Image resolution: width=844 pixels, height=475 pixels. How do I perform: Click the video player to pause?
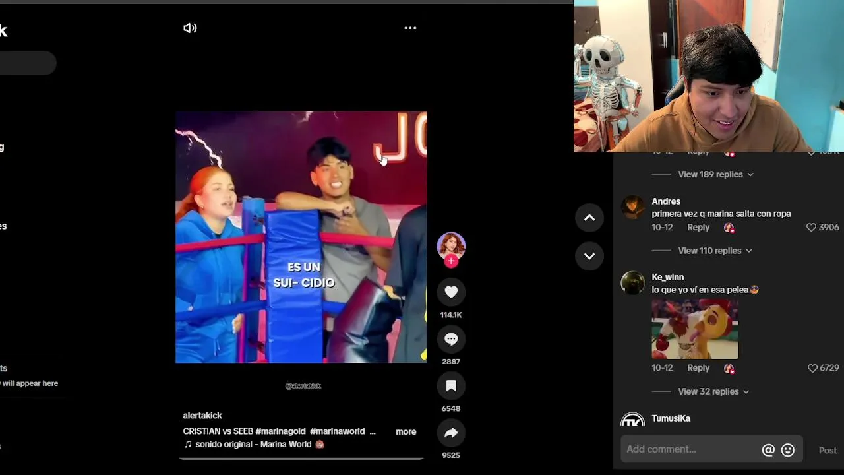pyautogui.click(x=301, y=237)
